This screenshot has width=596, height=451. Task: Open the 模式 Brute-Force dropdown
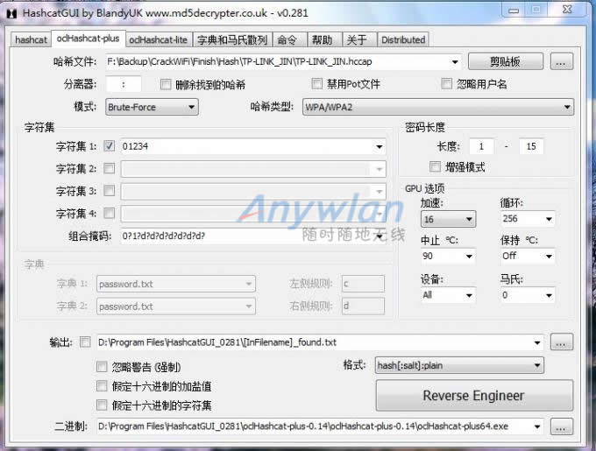click(x=152, y=107)
